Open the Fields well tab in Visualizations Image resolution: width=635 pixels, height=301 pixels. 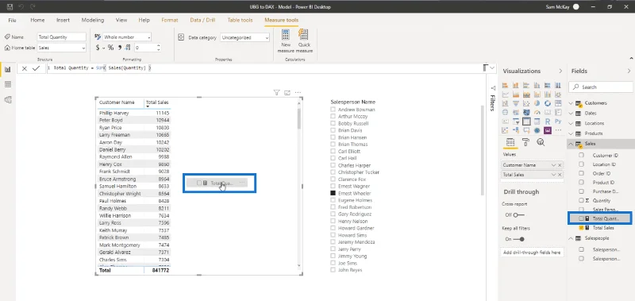point(510,143)
